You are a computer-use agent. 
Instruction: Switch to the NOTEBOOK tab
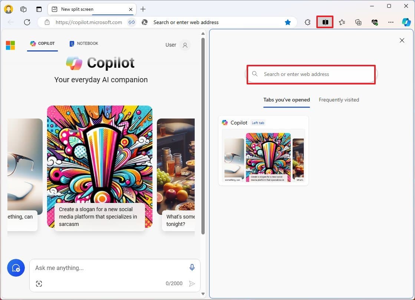[83, 43]
